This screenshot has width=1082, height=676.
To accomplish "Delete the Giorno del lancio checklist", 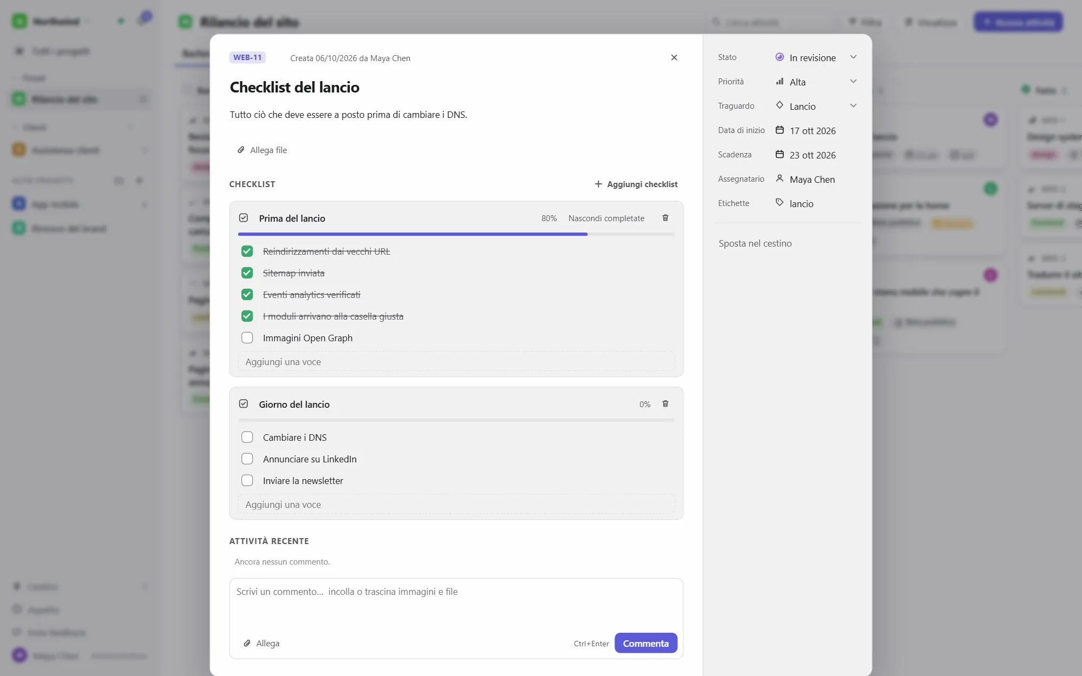I will click(x=665, y=404).
